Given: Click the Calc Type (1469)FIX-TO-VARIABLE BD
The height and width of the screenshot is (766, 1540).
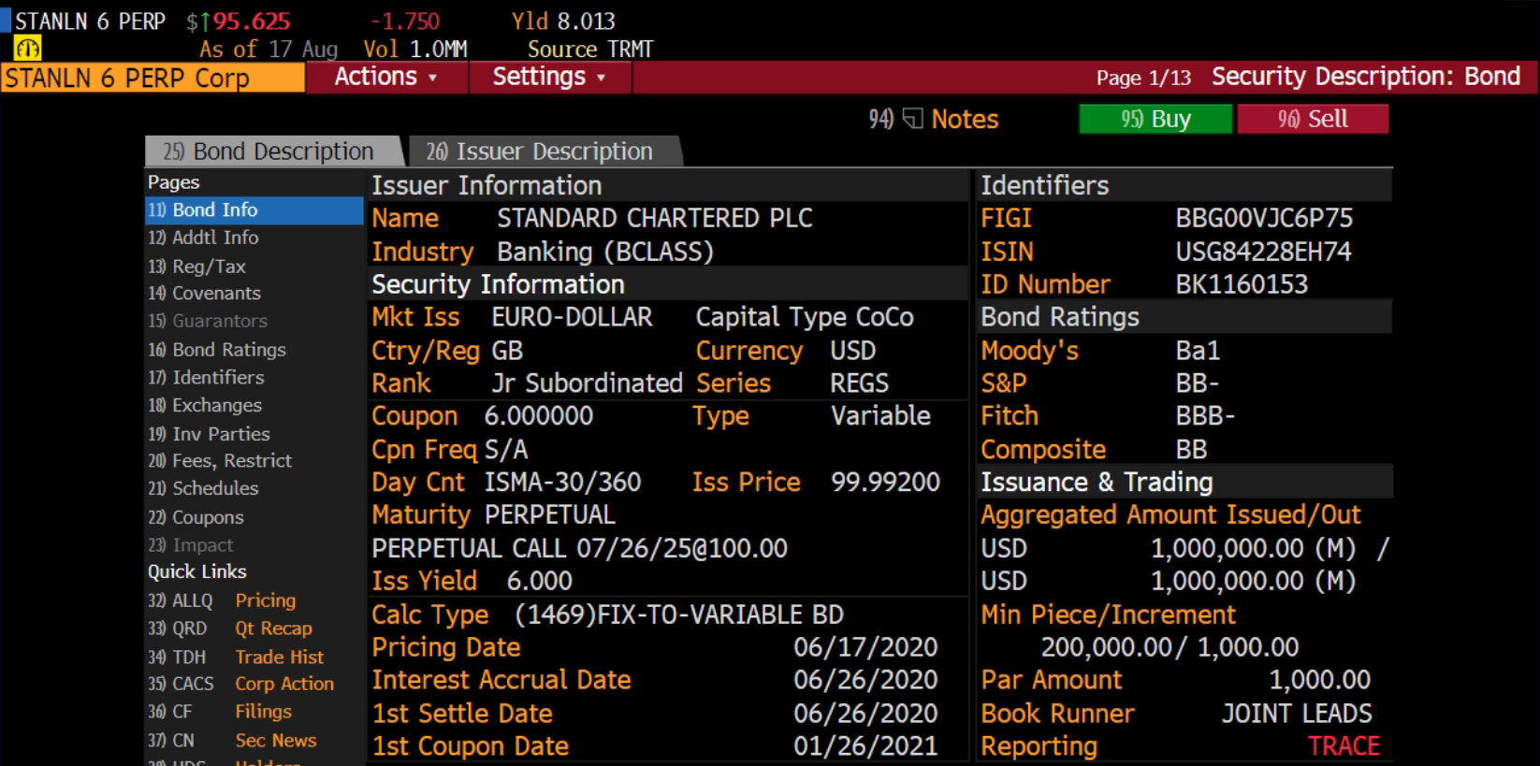Looking at the screenshot, I should tap(679, 614).
